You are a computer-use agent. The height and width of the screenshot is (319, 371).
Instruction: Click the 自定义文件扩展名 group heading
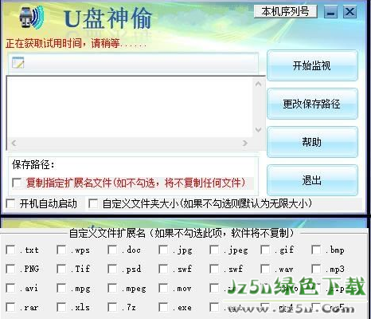coord(182,233)
